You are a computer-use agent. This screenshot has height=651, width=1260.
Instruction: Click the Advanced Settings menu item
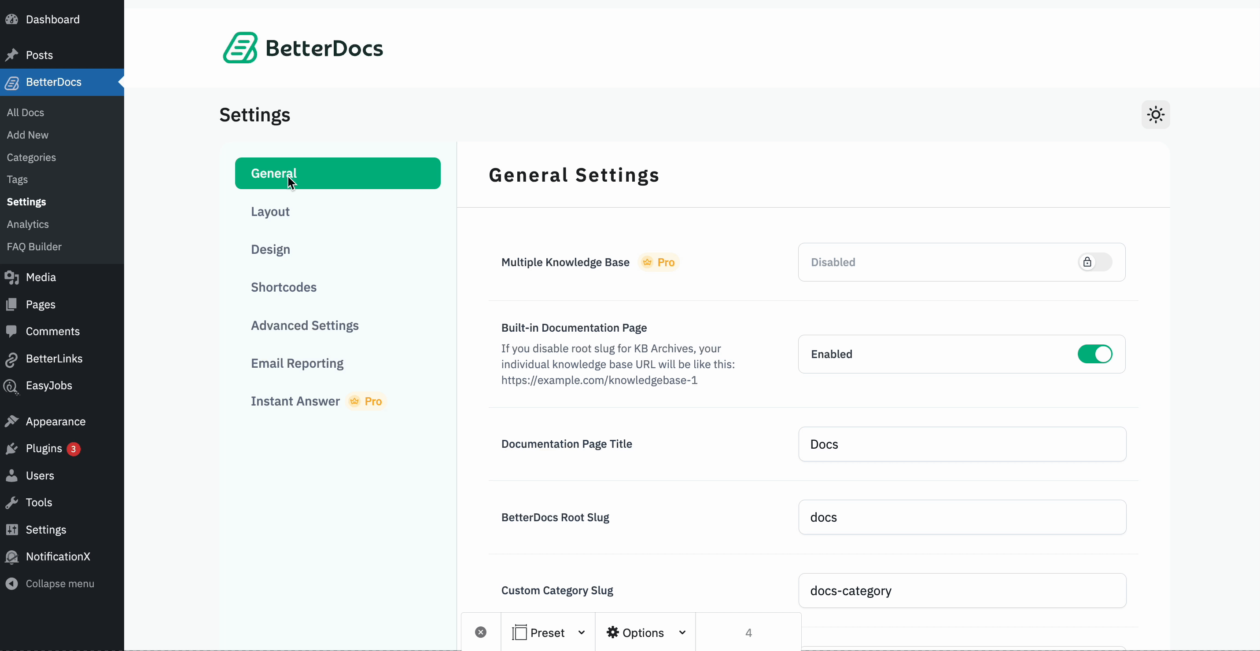pos(305,325)
